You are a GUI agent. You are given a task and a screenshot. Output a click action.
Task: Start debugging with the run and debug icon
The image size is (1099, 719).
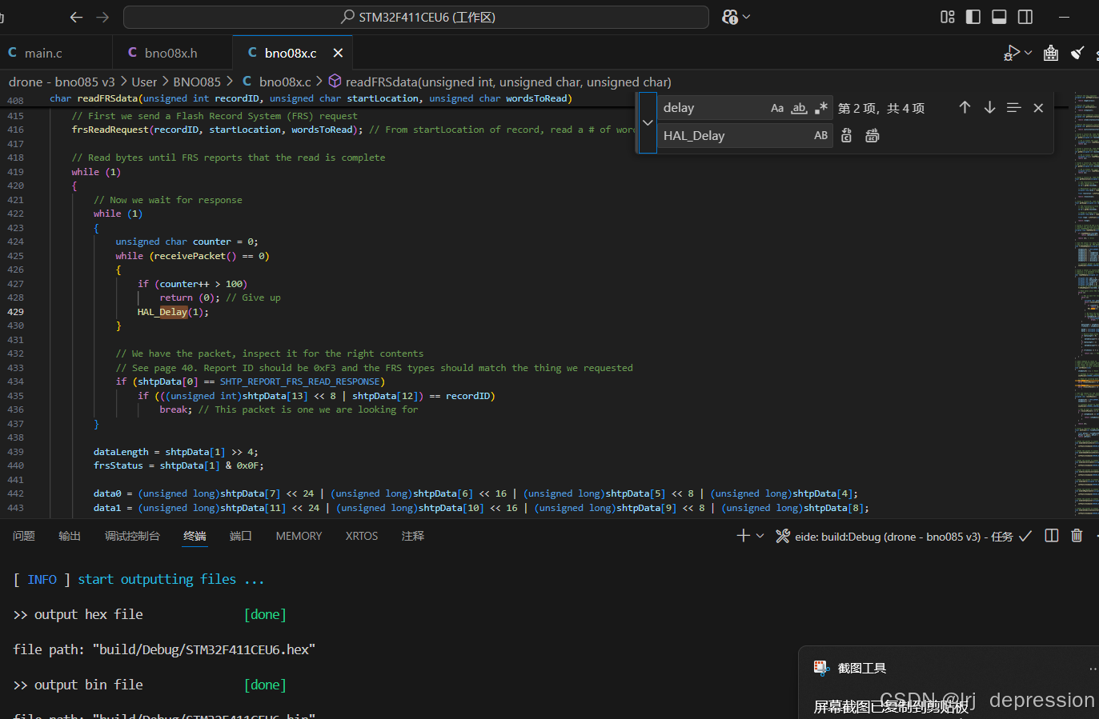1012,53
